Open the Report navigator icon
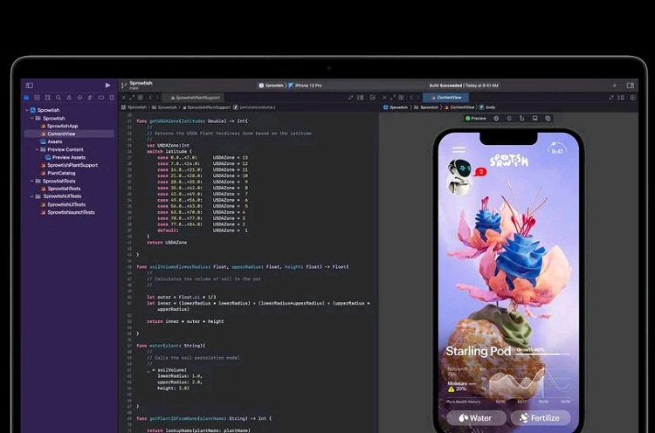 [x=112, y=98]
